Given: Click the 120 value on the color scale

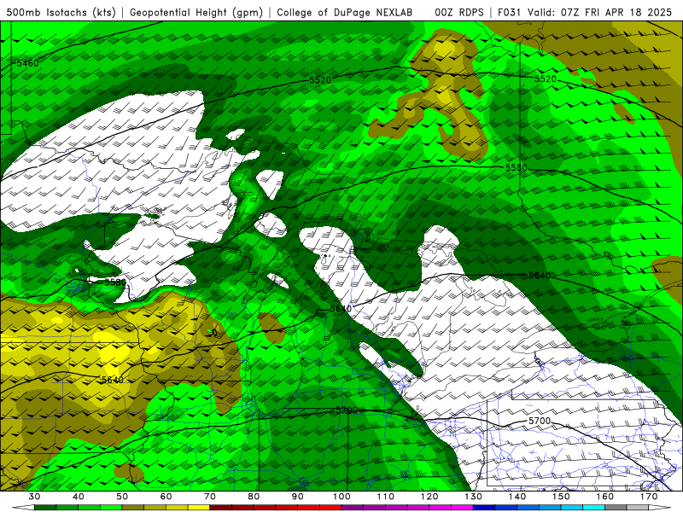Looking at the screenshot, I should click(x=429, y=497).
